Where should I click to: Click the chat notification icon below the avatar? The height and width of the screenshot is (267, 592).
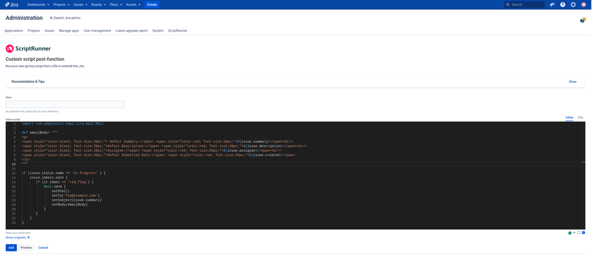[x=583, y=20]
